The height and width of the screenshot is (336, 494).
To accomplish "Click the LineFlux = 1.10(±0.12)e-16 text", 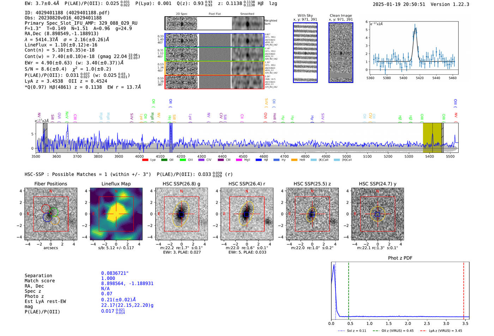I will click(x=61, y=45).
